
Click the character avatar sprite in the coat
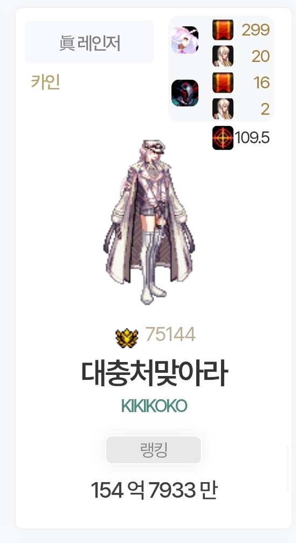149,222
